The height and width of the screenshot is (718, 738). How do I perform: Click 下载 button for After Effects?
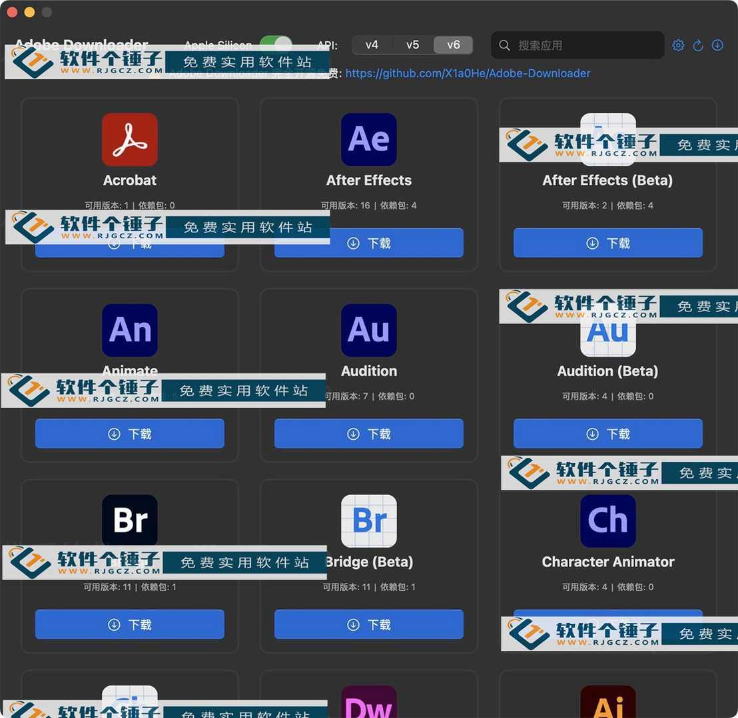[369, 243]
